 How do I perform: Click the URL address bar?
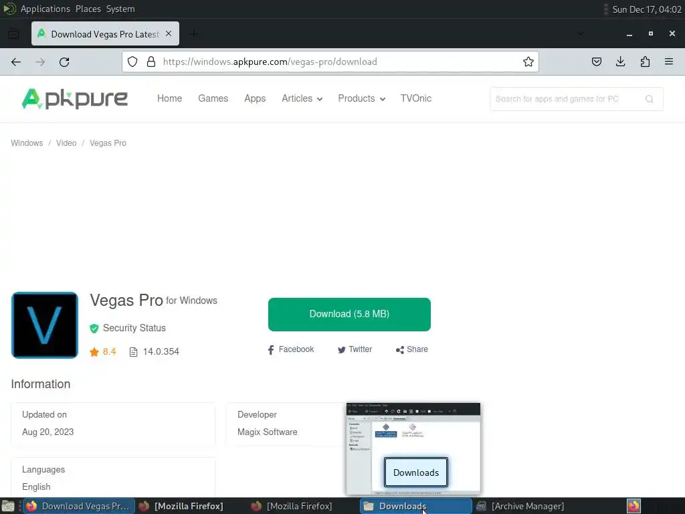[330, 62]
